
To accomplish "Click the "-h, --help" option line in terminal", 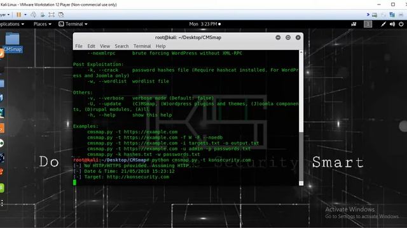I will coord(130,115).
